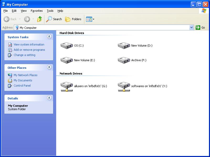Select the softwares network drive (Y:) icon
The width and height of the screenshot is (210, 157).
124,86
